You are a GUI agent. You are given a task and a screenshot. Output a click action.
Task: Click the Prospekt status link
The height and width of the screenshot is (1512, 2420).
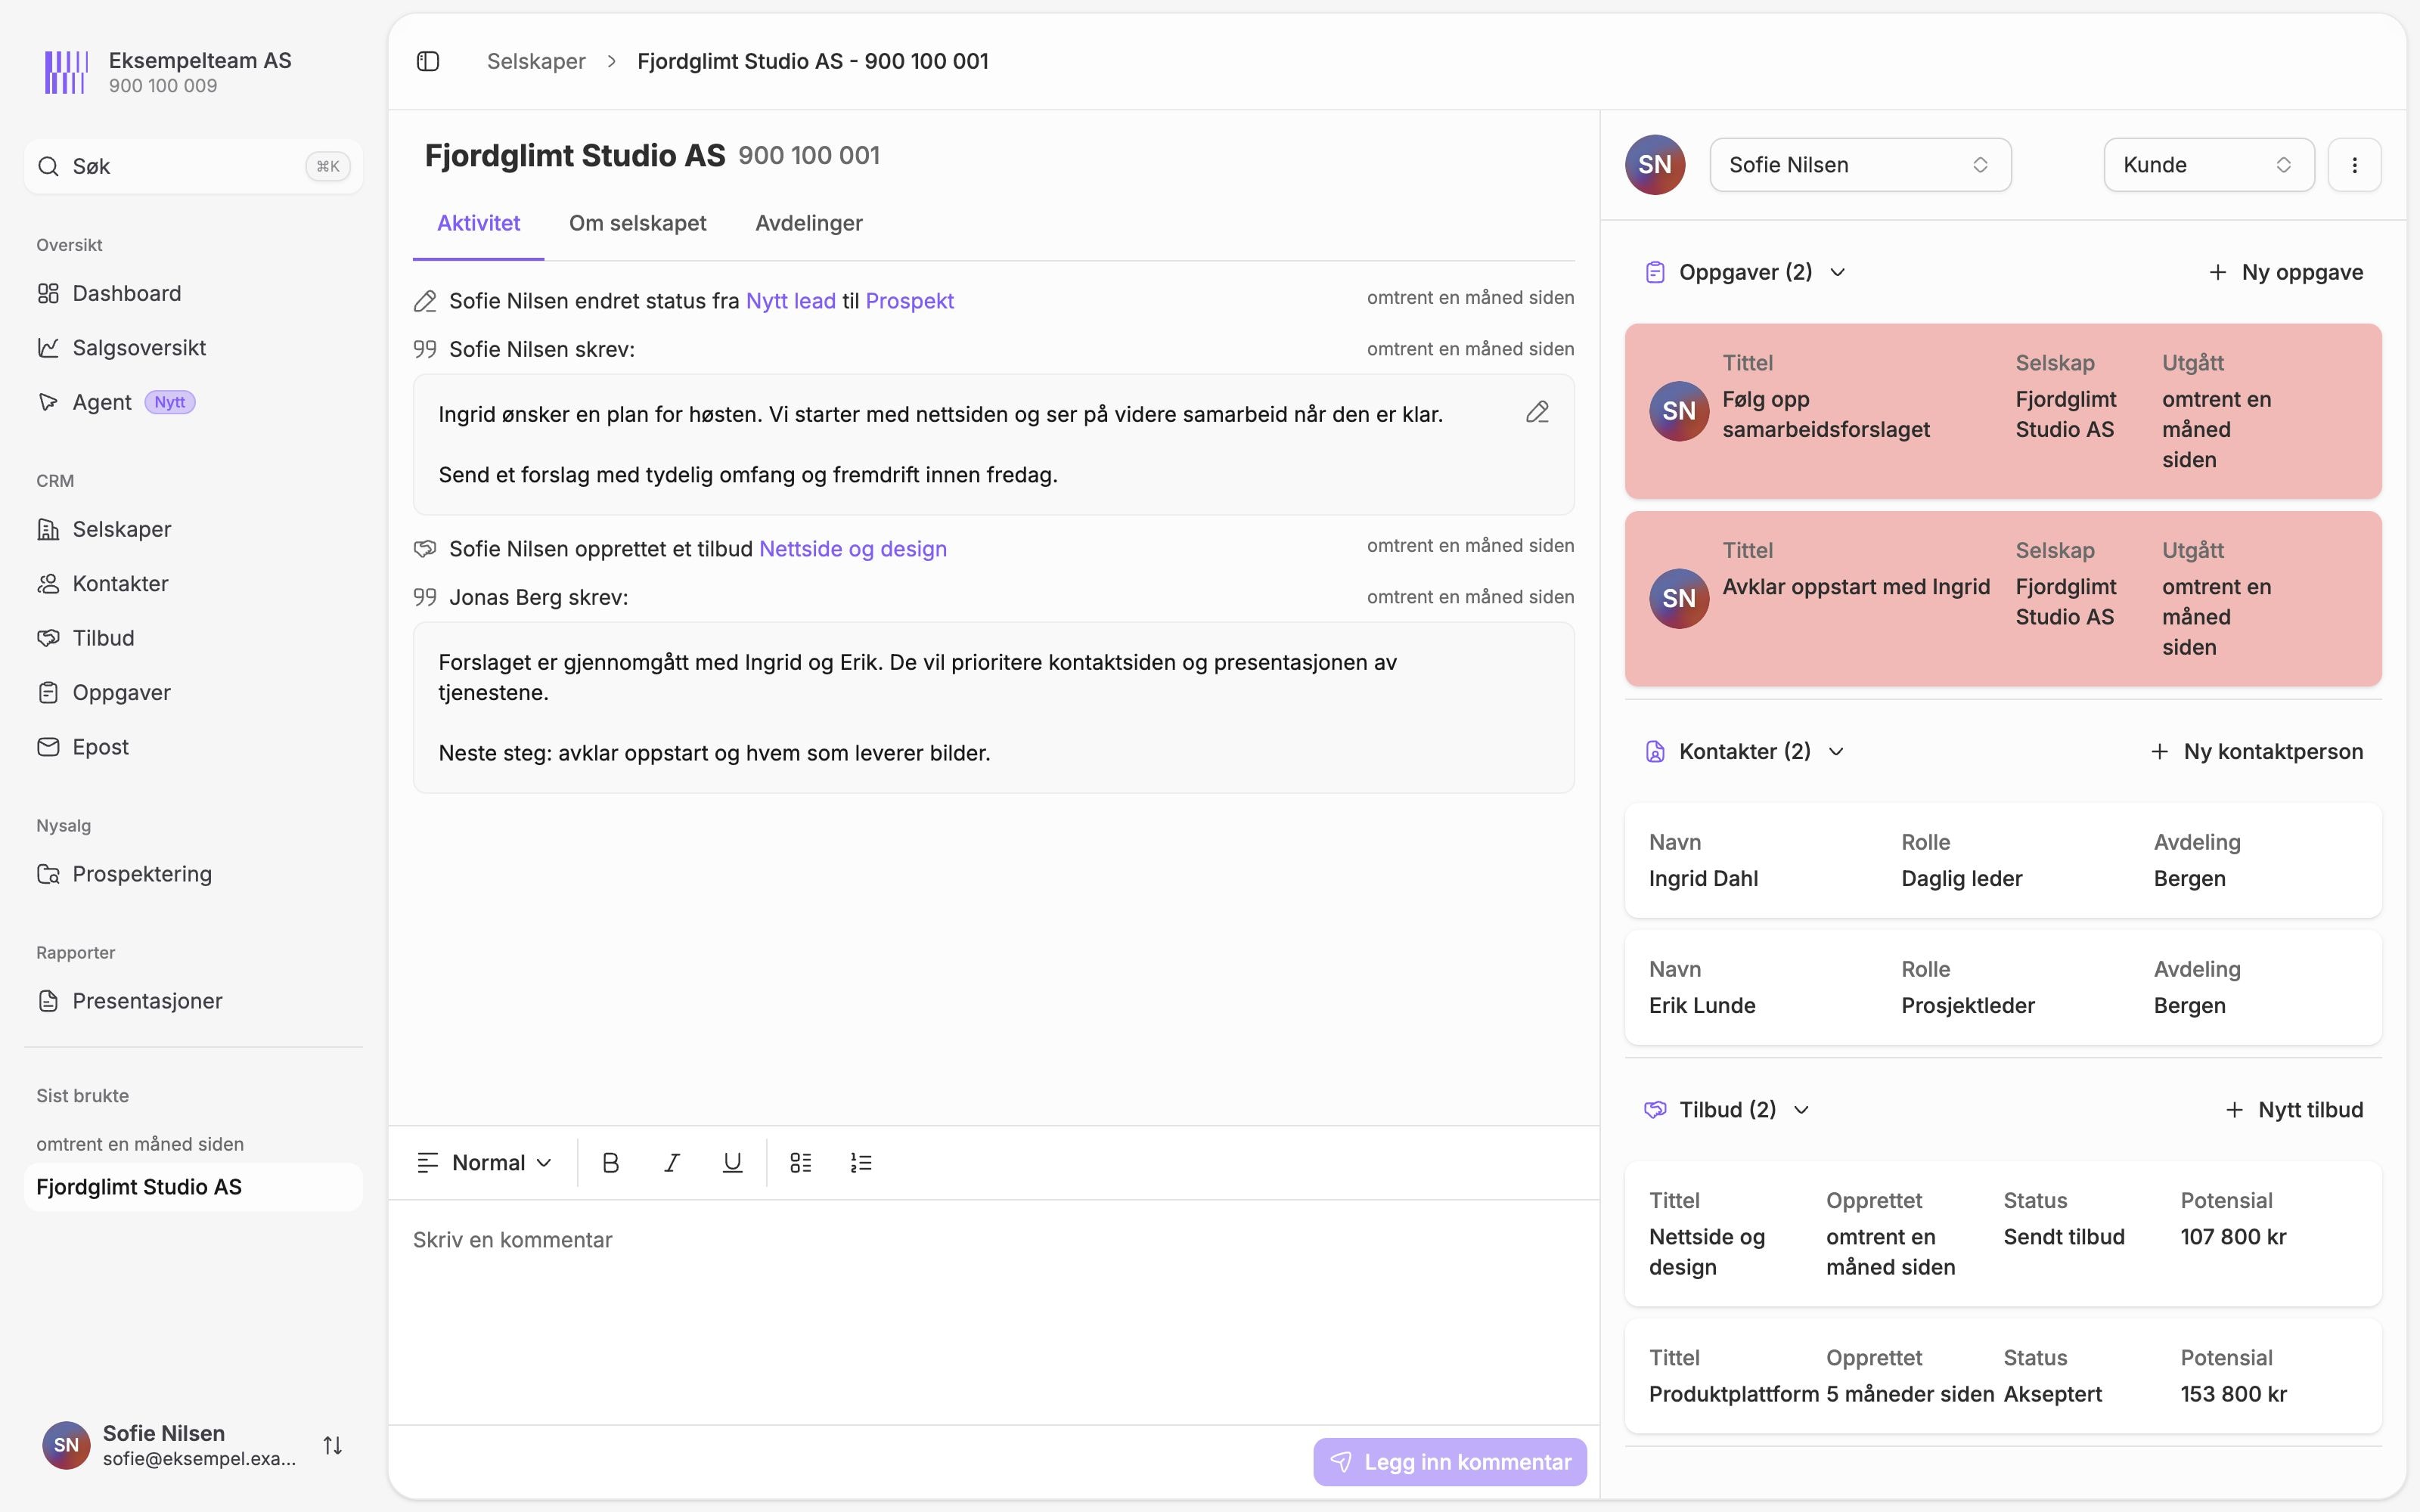pyautogui.click(x=909, y=301)
